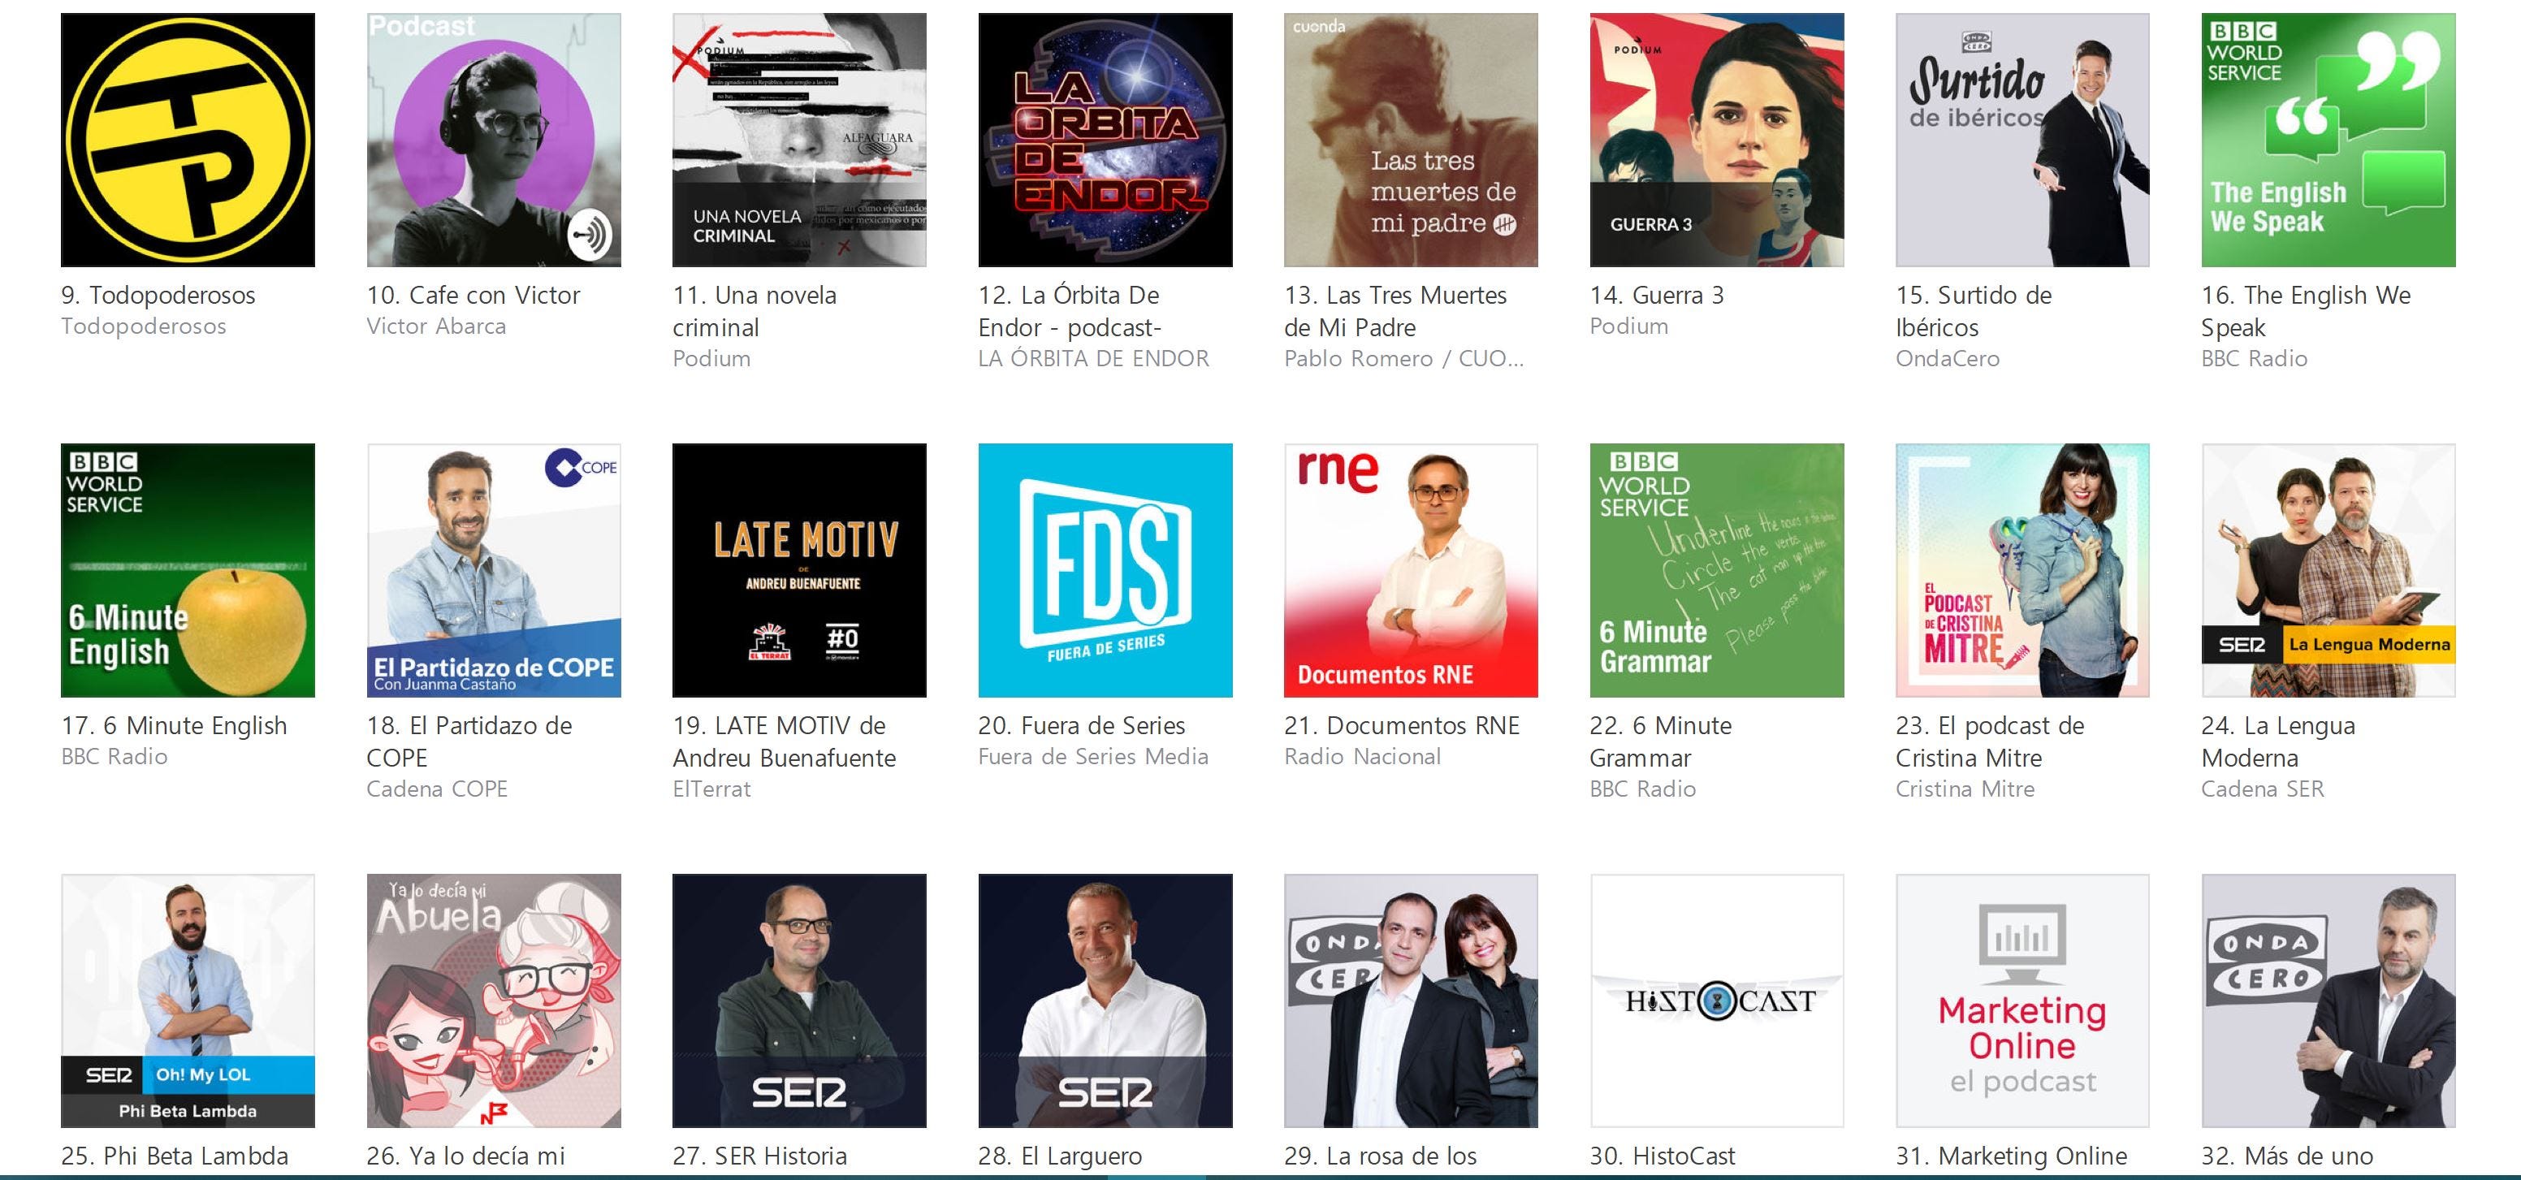Open '24. La Lengua Moderna' title link
The image size is (2521, 1180).
pyautogui.click(x=2278, y=741)
